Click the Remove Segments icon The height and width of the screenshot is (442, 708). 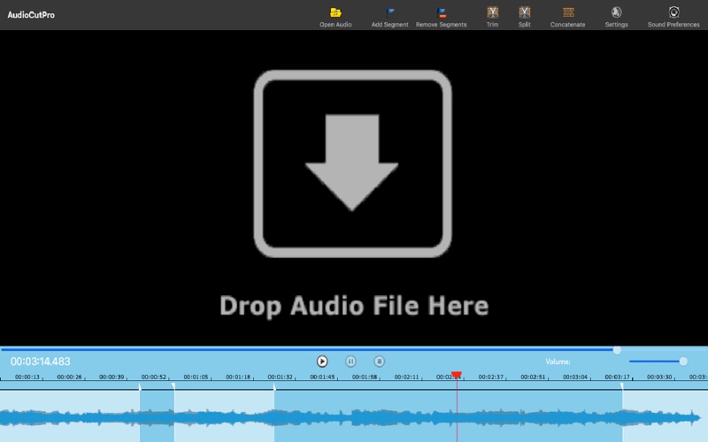[441, 12]
